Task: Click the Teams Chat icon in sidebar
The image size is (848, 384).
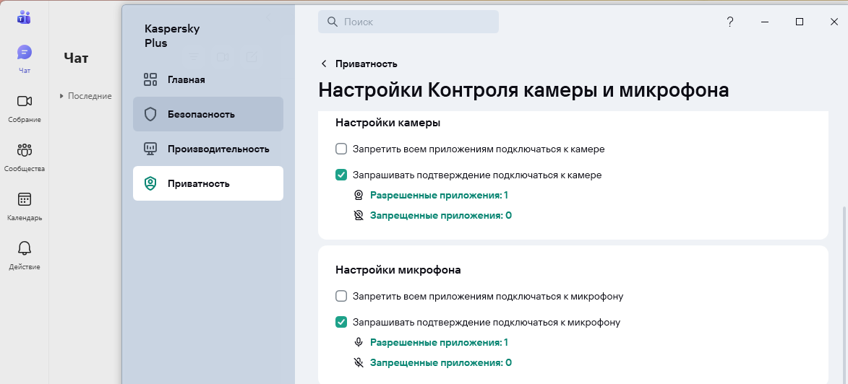Action: pyautogui.click(x=25, y=53)
